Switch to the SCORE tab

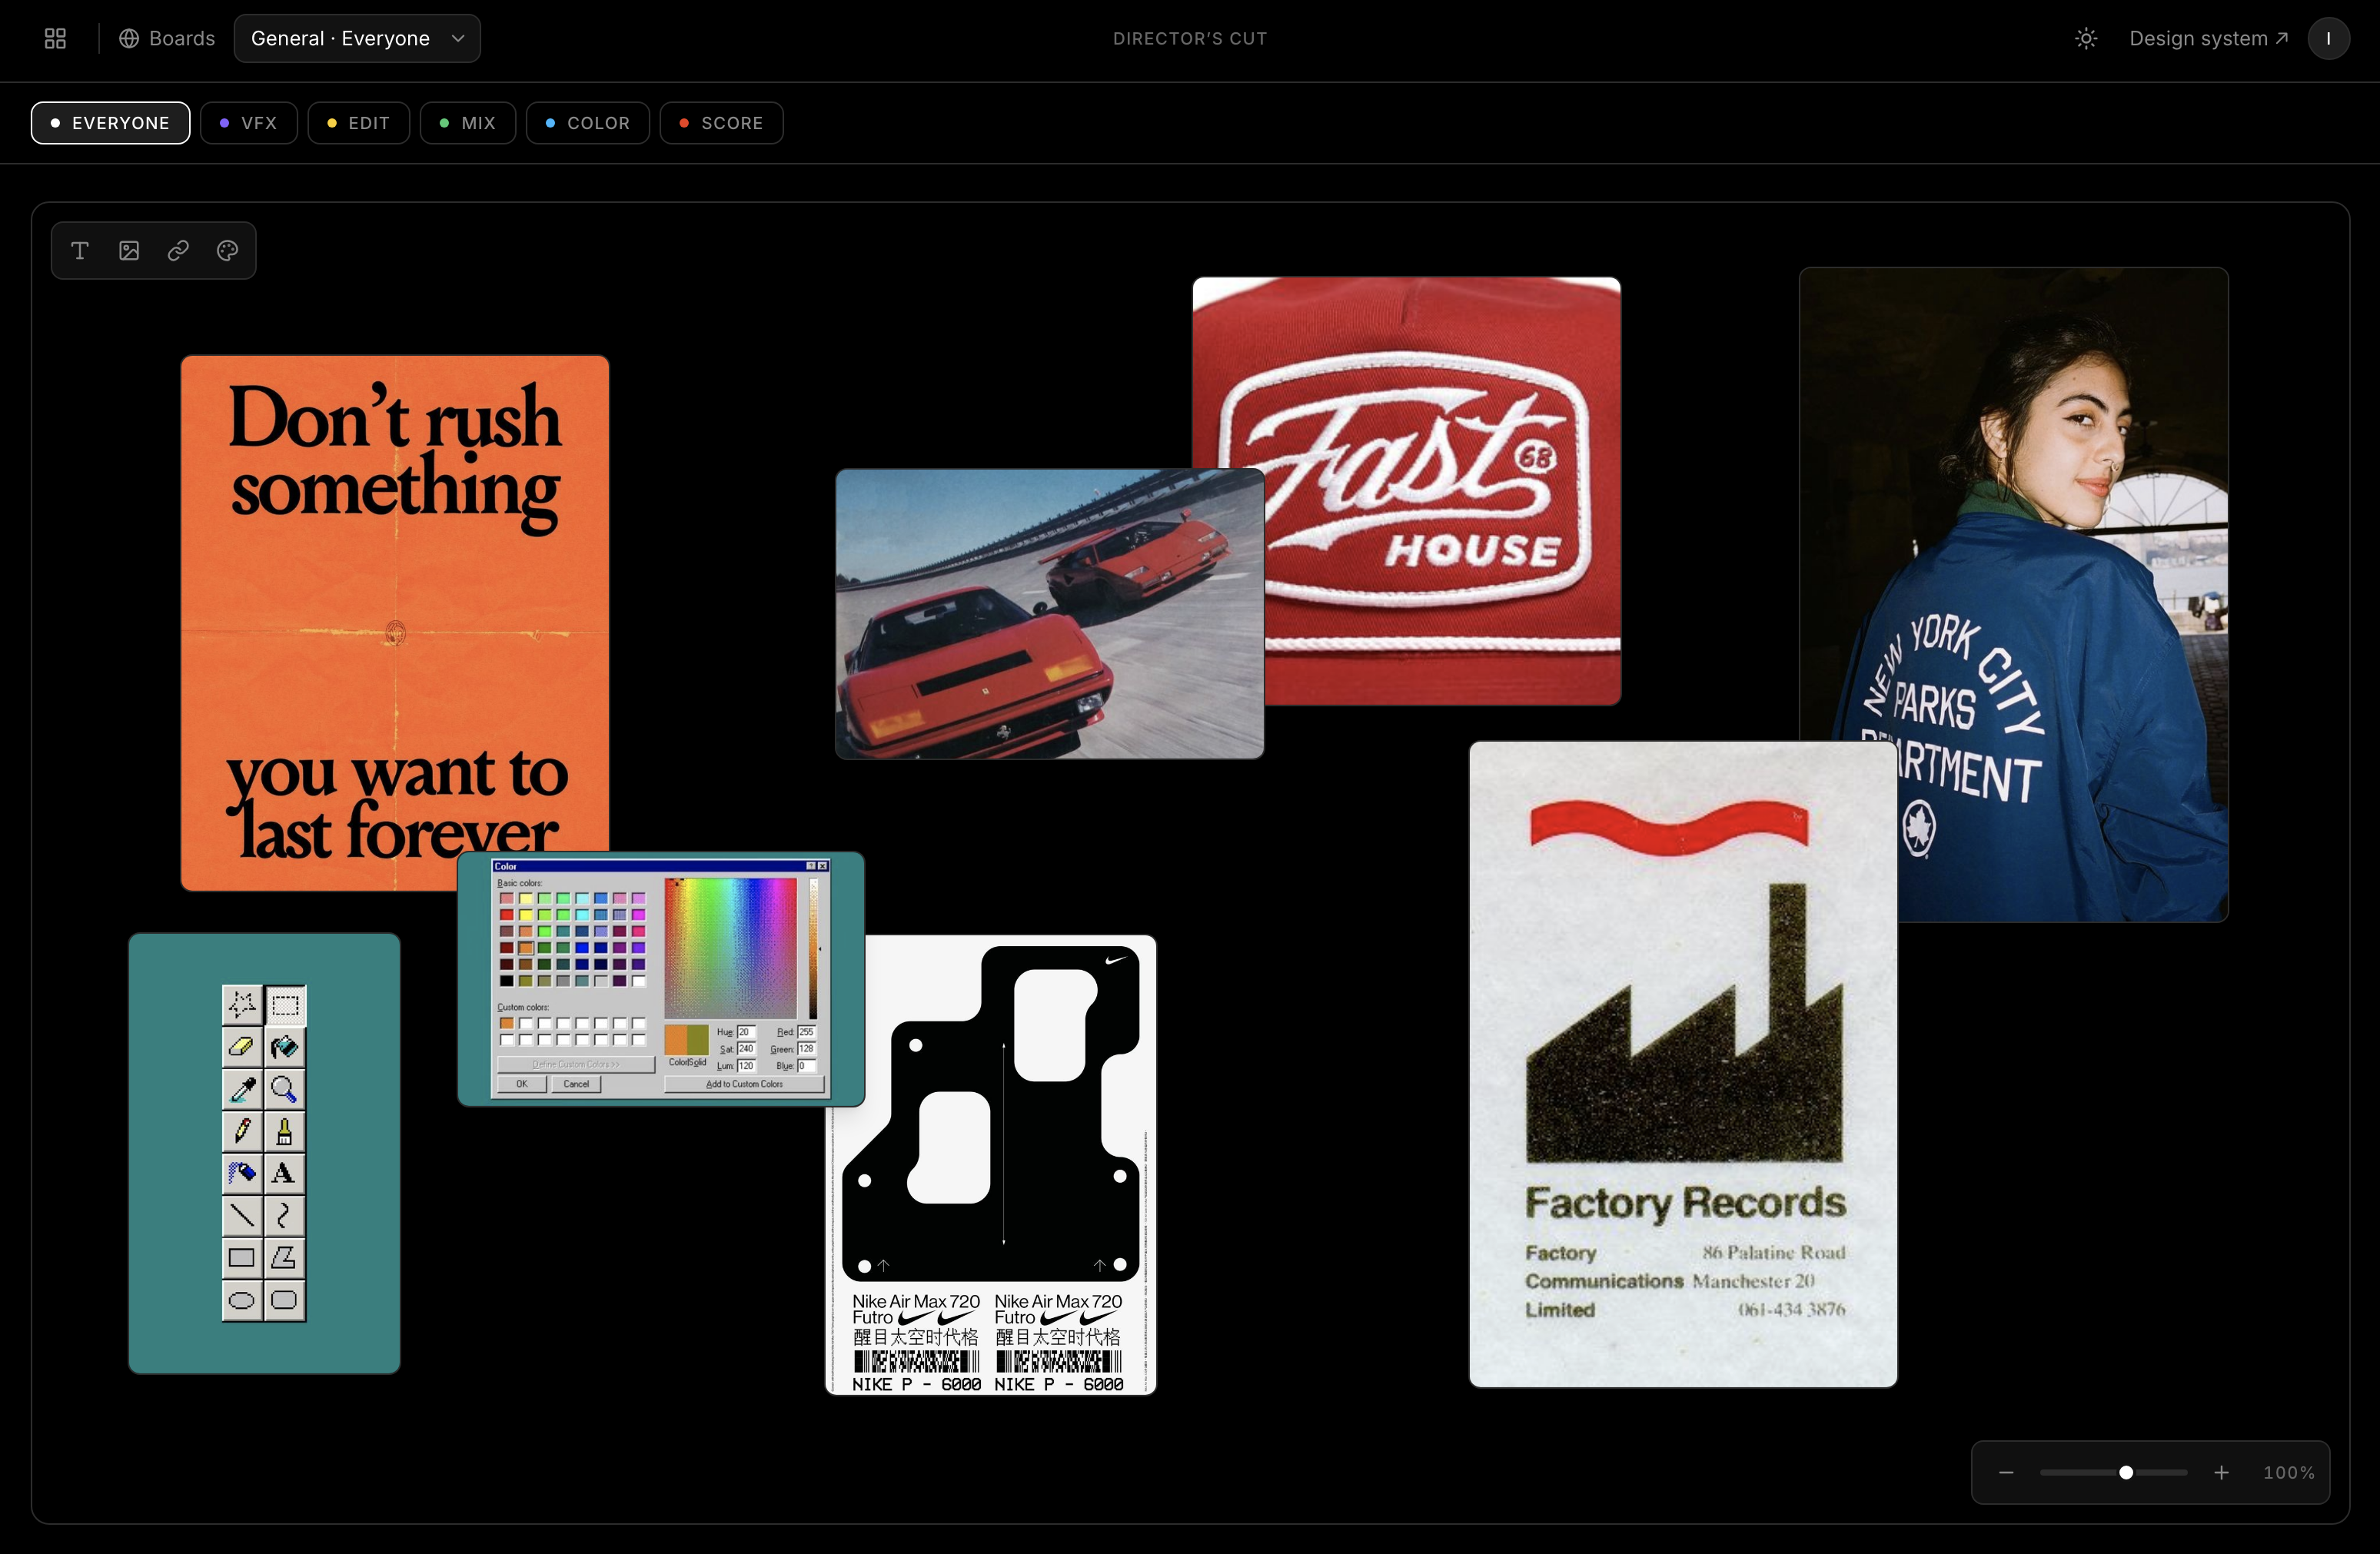click(x=721, y=123)
